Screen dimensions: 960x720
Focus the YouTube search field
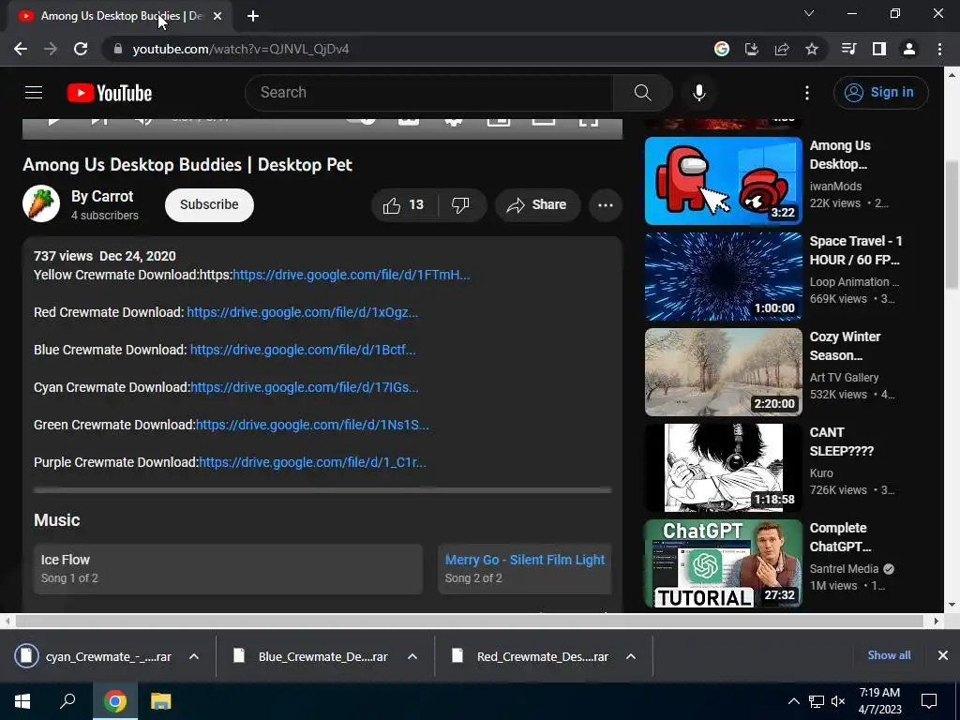click(x=429, y=93)
